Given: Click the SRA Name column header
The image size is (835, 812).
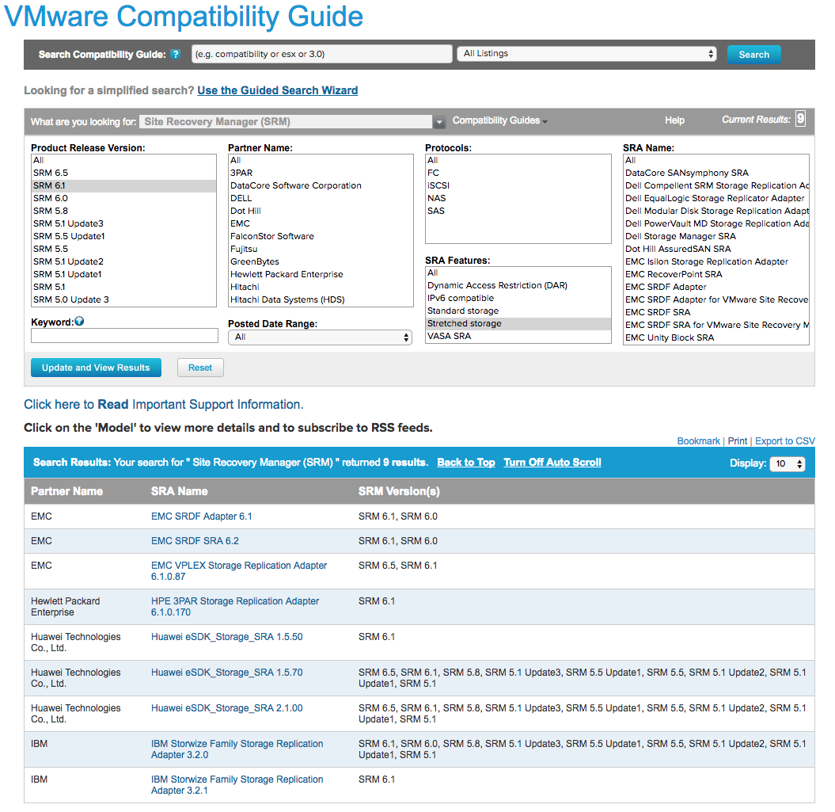Looking at the screenshot, I should pyautogui.click(x=180, y=492).
